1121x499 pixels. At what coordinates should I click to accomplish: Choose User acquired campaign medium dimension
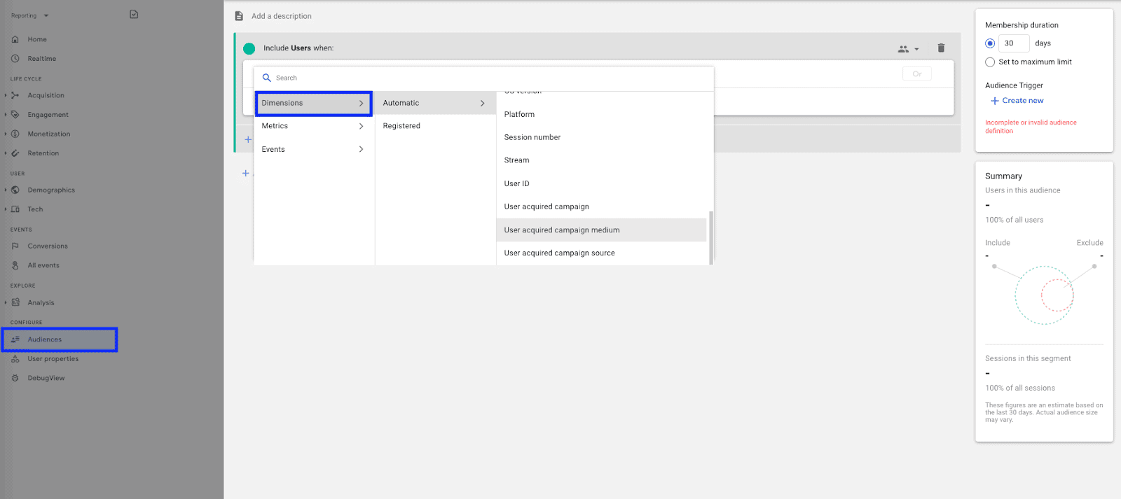point(562,230)
